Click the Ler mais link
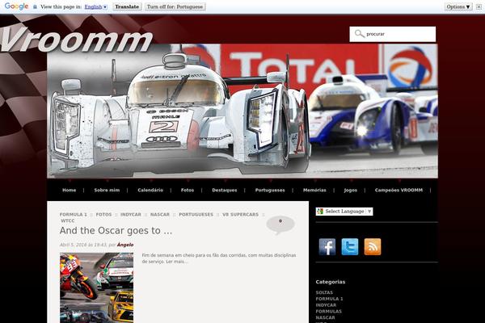This screenshot has width=485, height=323. (176, 262)
